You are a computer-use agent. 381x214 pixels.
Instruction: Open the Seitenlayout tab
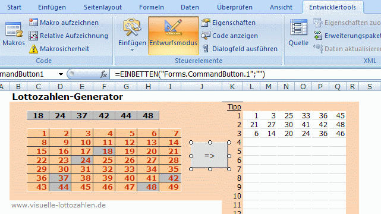click(103, 7)
